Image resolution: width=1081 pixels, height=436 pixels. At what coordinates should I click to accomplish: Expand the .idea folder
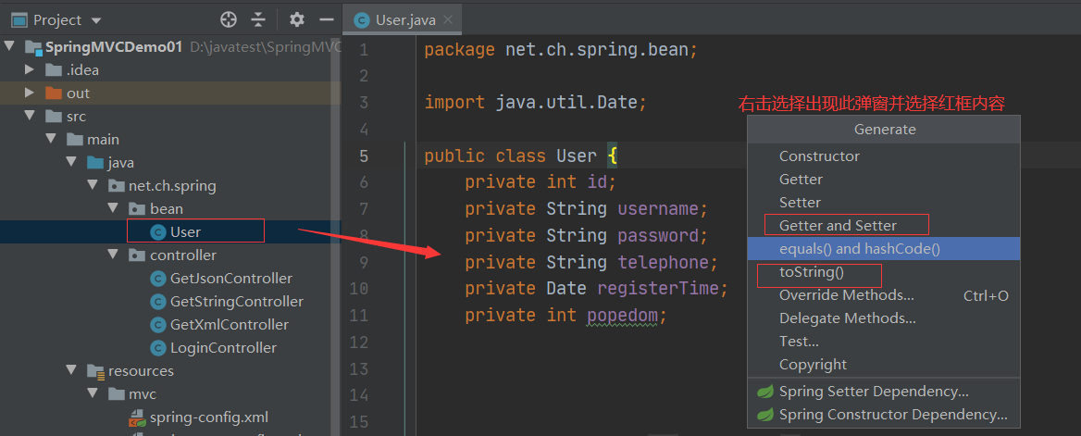click(x=29, y=69)
